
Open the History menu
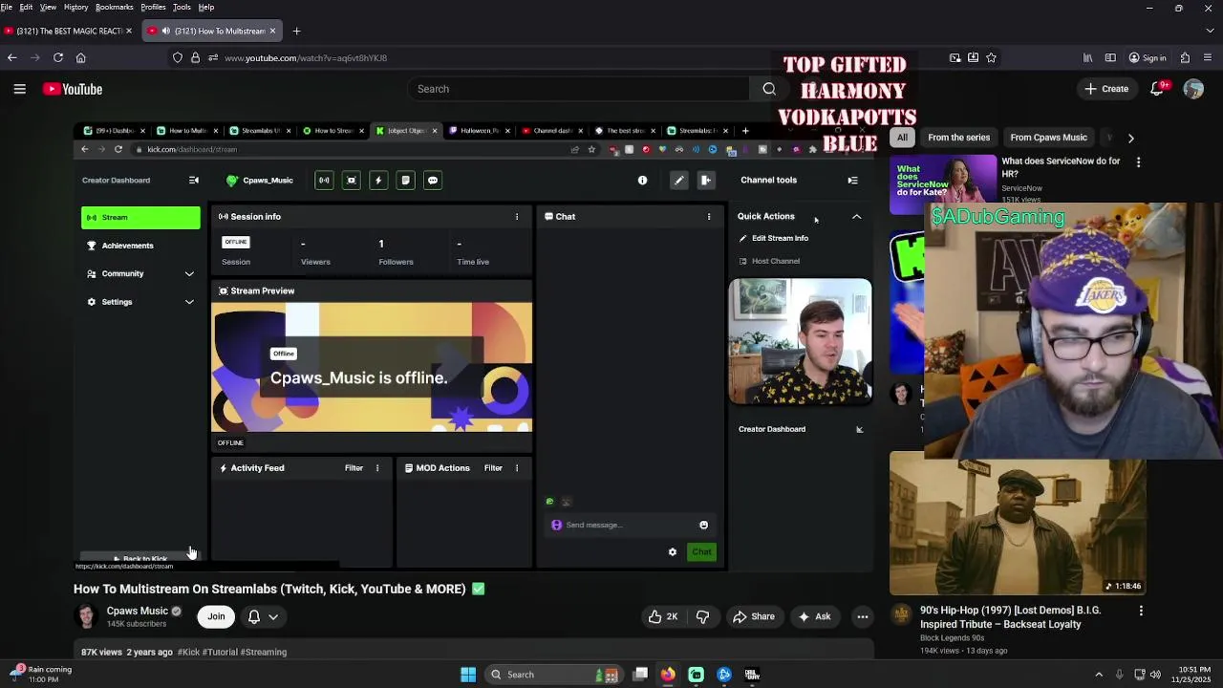click(75, 7)
